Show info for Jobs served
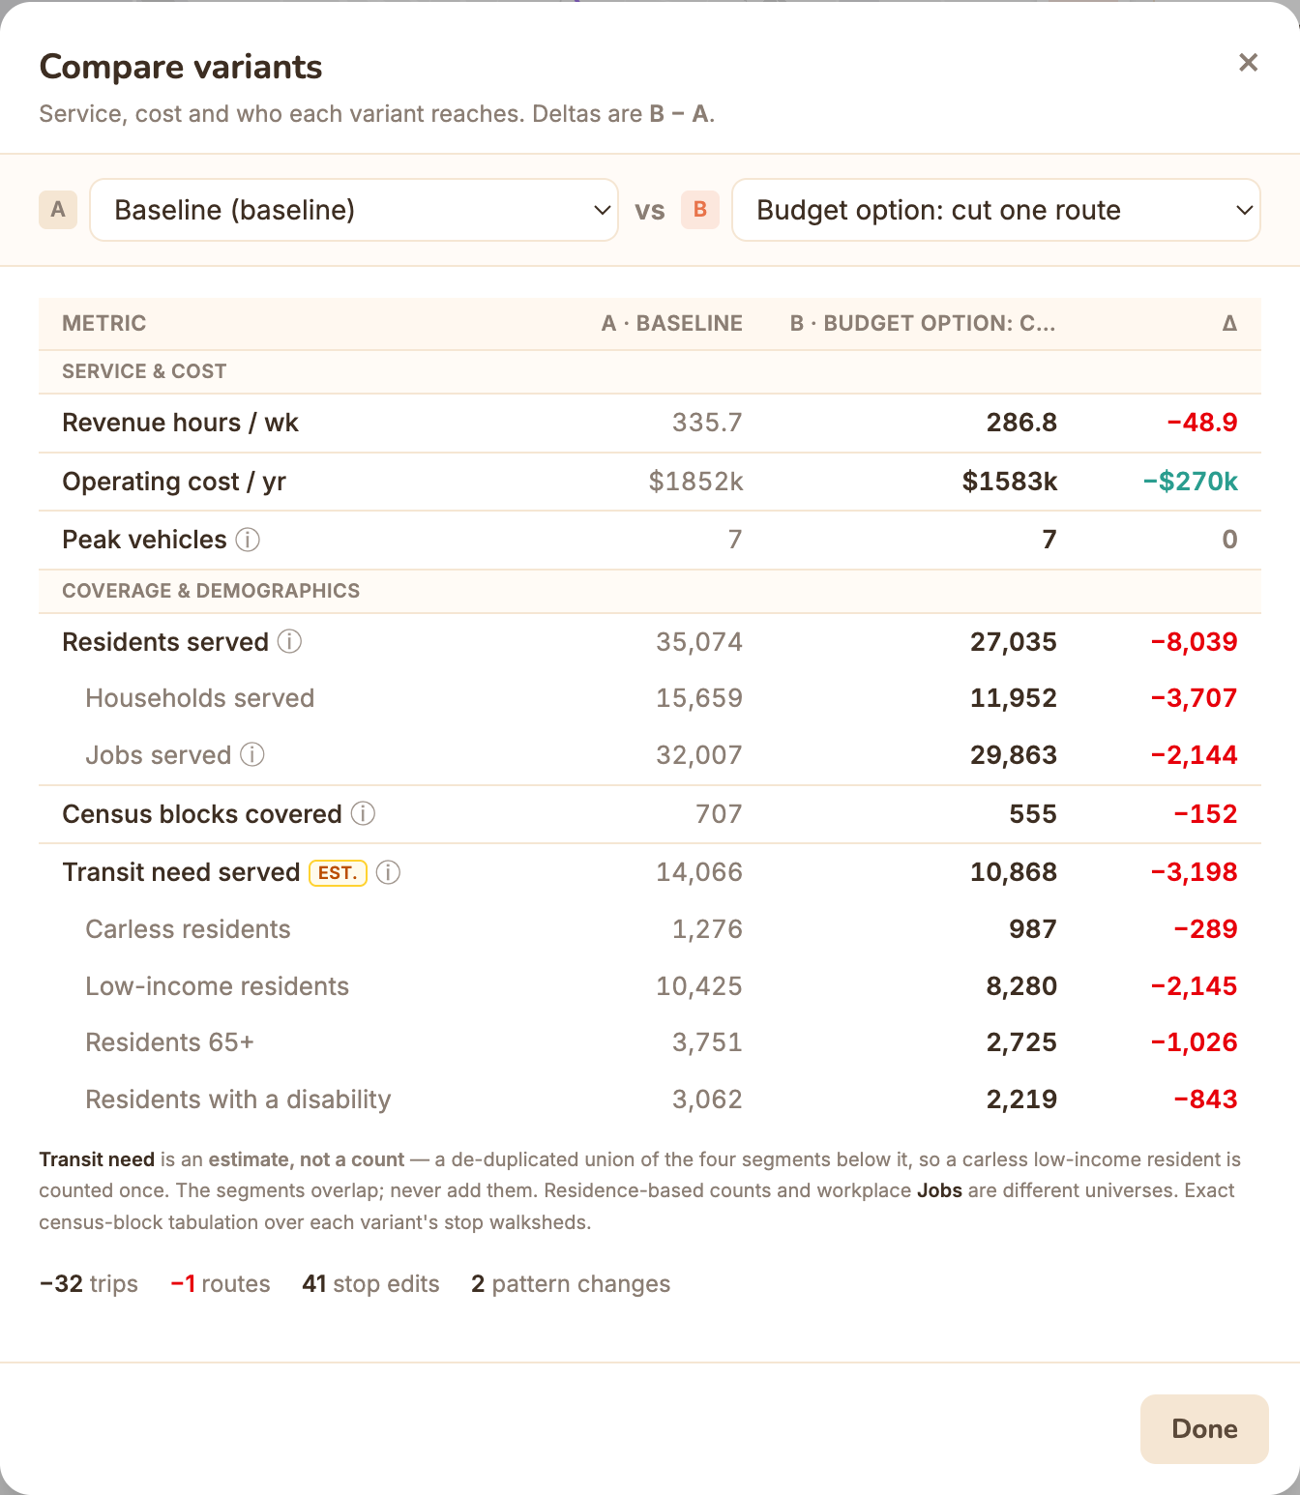1300x1495 pixels. tap(252, 754)
